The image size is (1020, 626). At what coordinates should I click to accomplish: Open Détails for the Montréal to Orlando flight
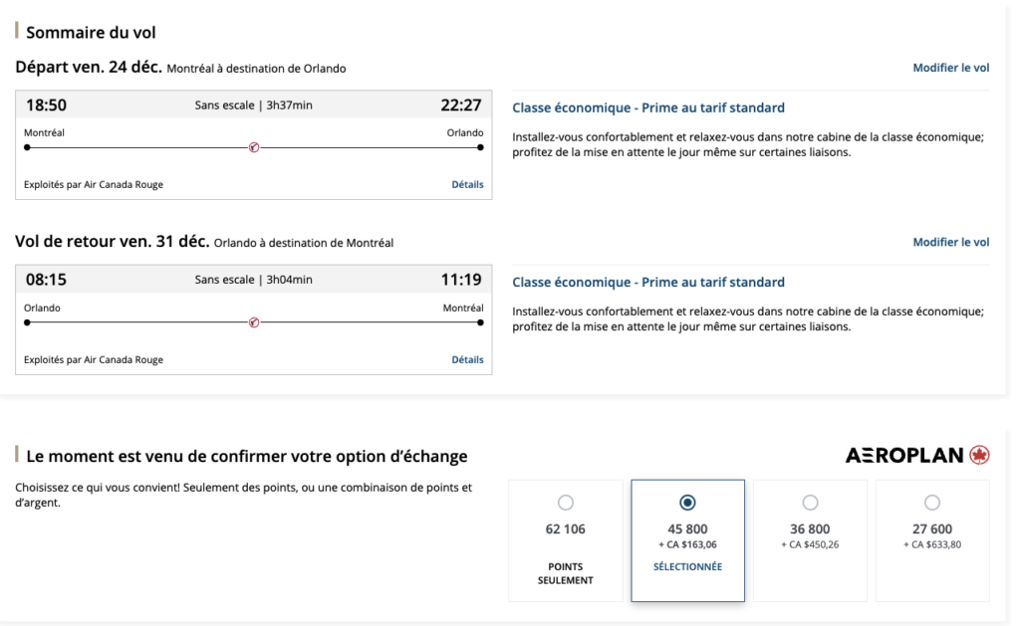(467, 184)
